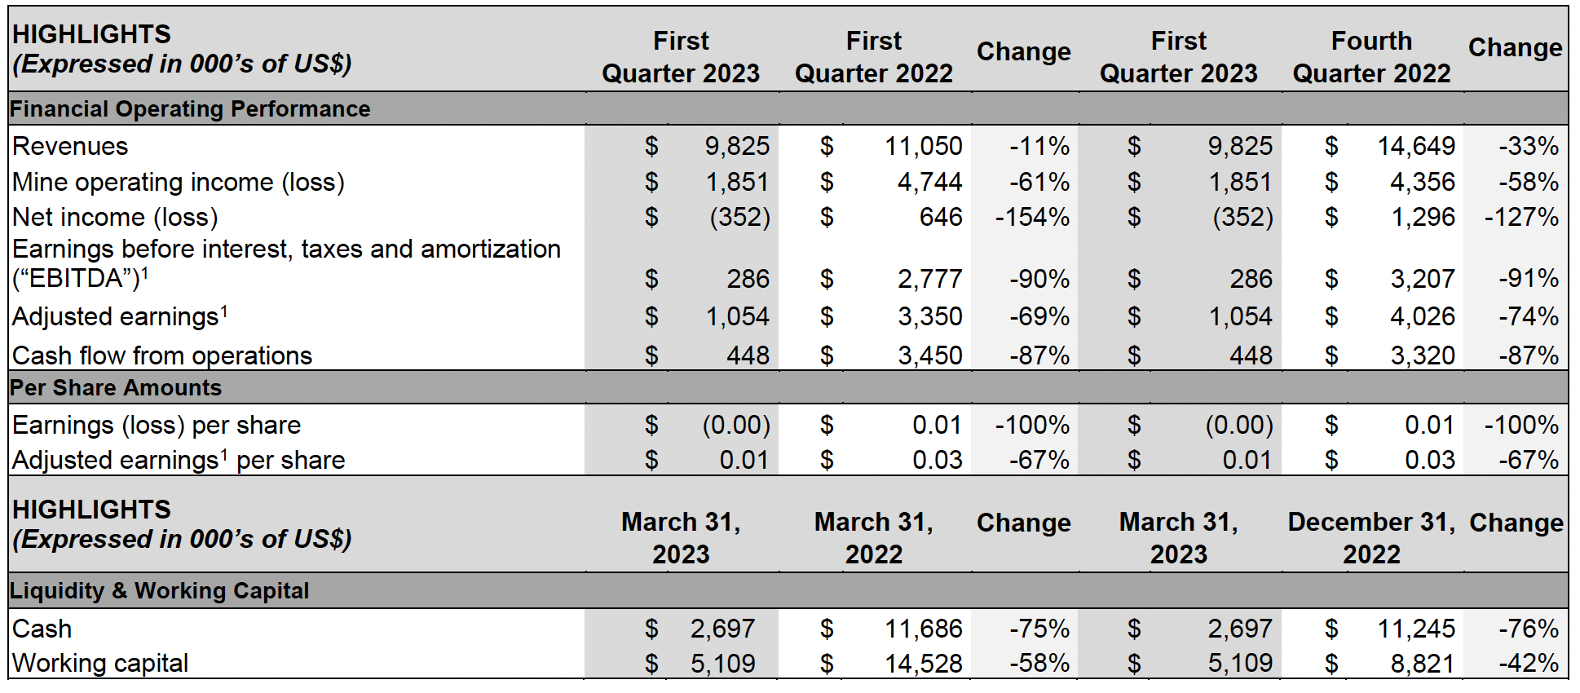
Task: Click the Mine operating income (loss) label
Action: tap(179, 183)
